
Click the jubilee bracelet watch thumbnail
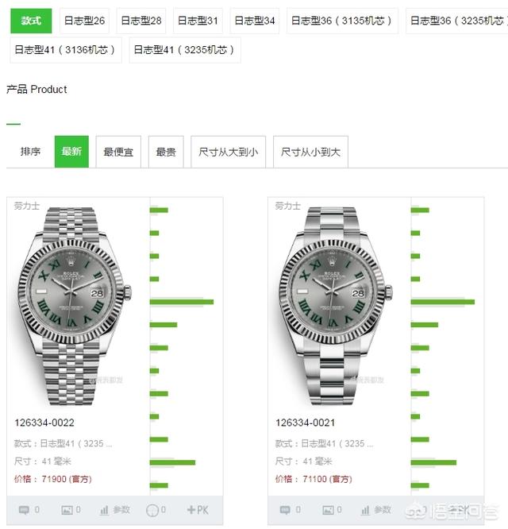pyautogui.click(x=73, y=306)
